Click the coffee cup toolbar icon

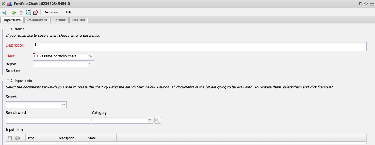[21, 12]
